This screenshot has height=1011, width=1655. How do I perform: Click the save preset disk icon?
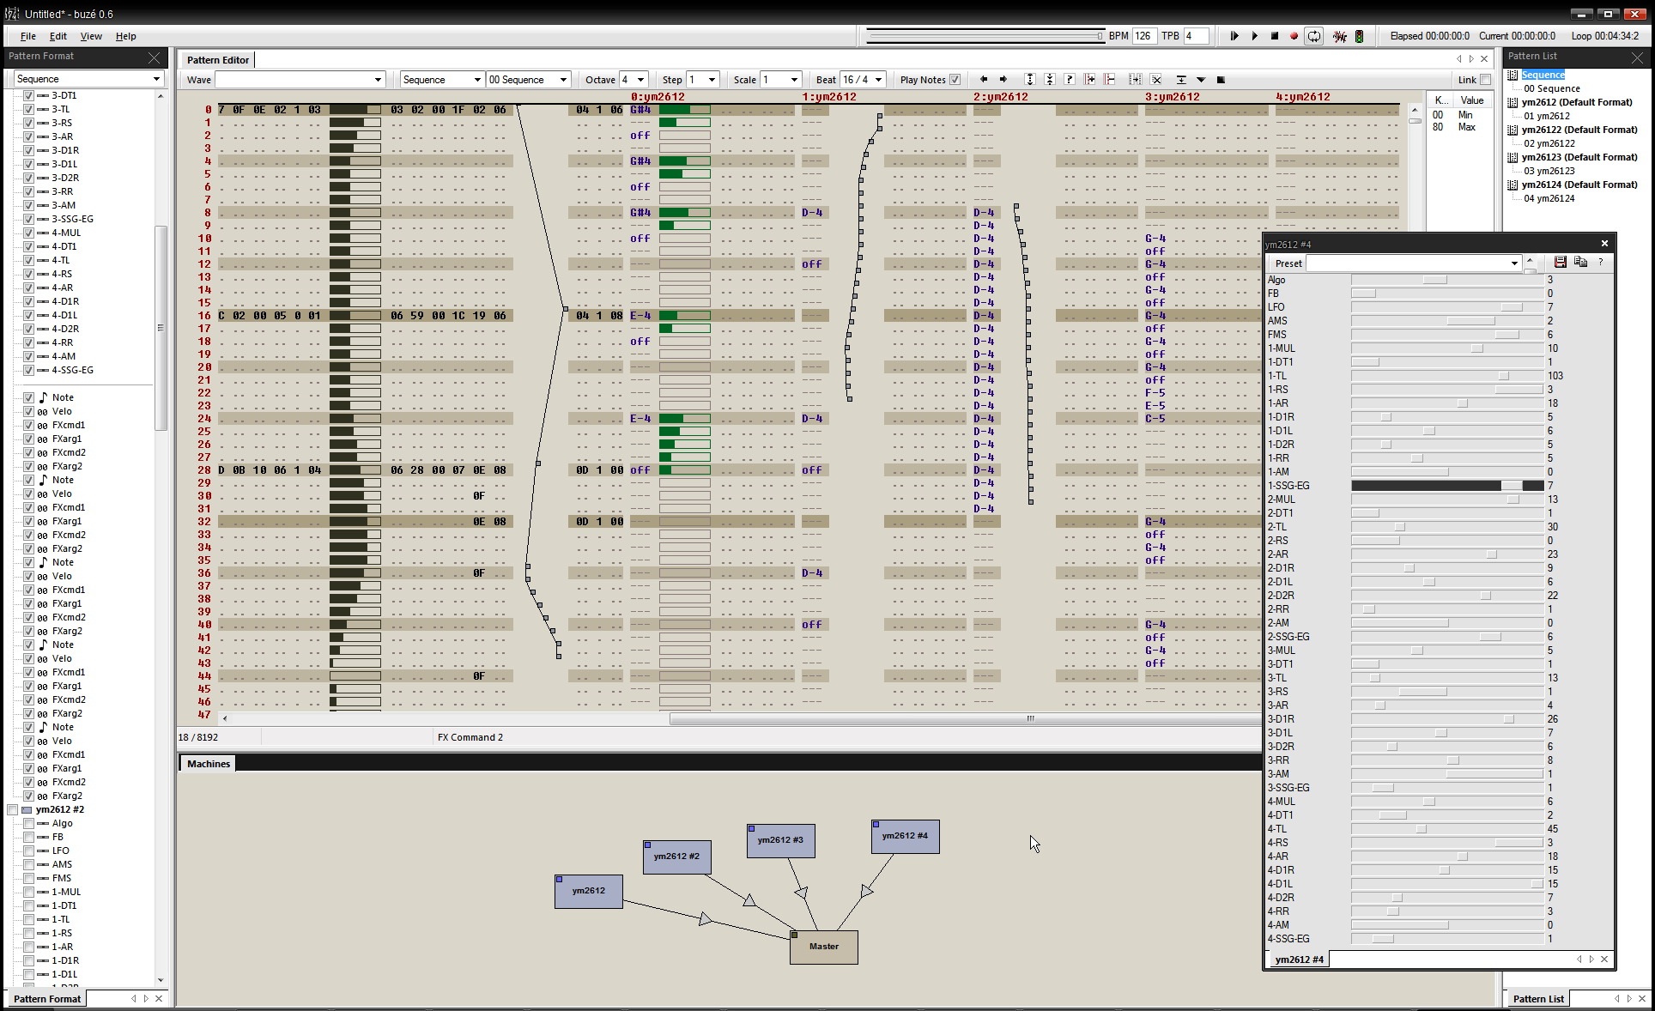(x=1561, y=263)
